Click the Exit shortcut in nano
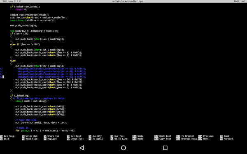Viewport: 247px width, 154px height. click(x=7, y=139)
